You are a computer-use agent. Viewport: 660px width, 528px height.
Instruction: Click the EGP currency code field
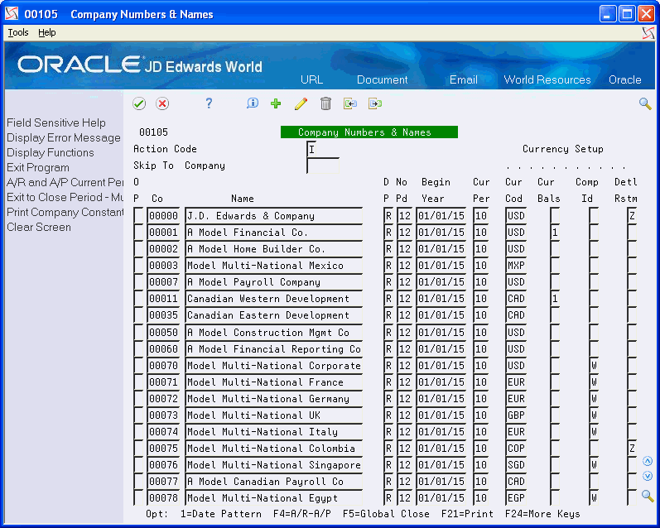click(516, 498)
